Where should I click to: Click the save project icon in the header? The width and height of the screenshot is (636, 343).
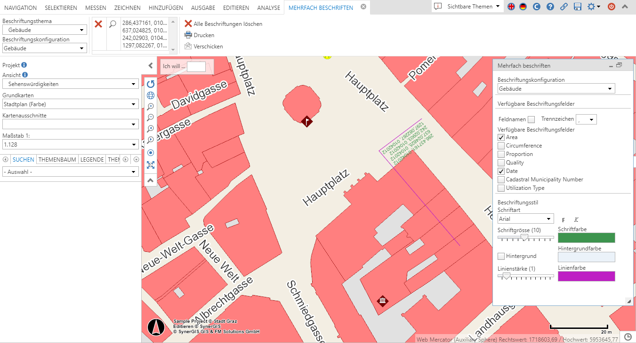pos(577,8)
